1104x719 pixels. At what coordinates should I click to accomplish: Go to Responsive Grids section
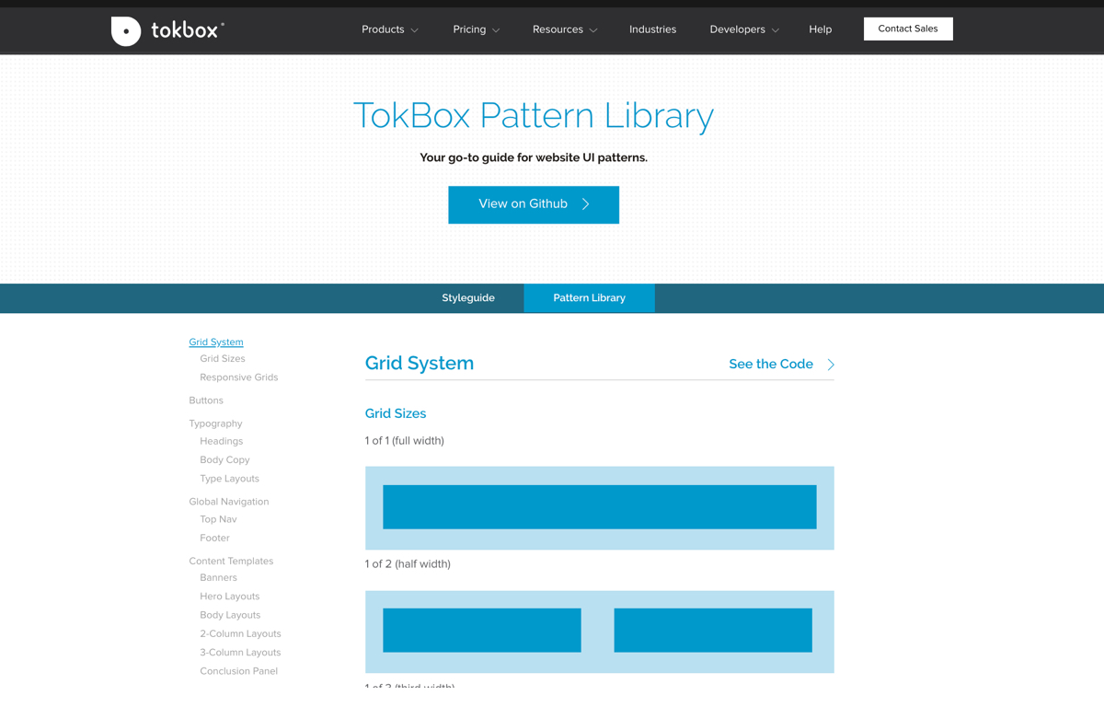[239, 377]
